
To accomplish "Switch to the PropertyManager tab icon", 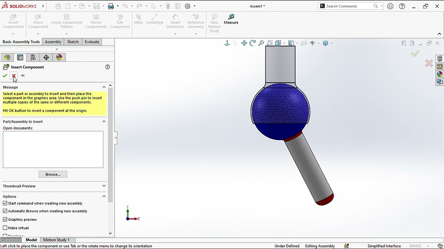I will 20,57.
